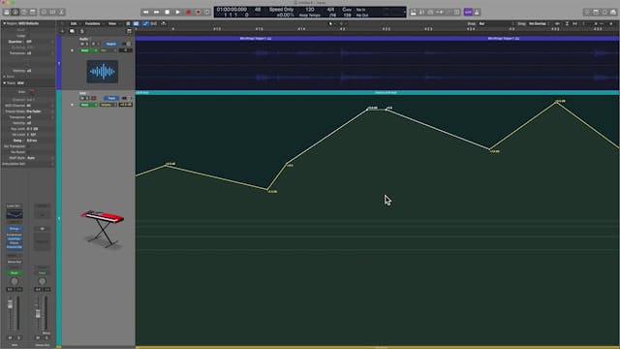This screenshot has height=349, width=620.
Task: Click the Strings instrument slot
Action: click(x=15, y=229)
